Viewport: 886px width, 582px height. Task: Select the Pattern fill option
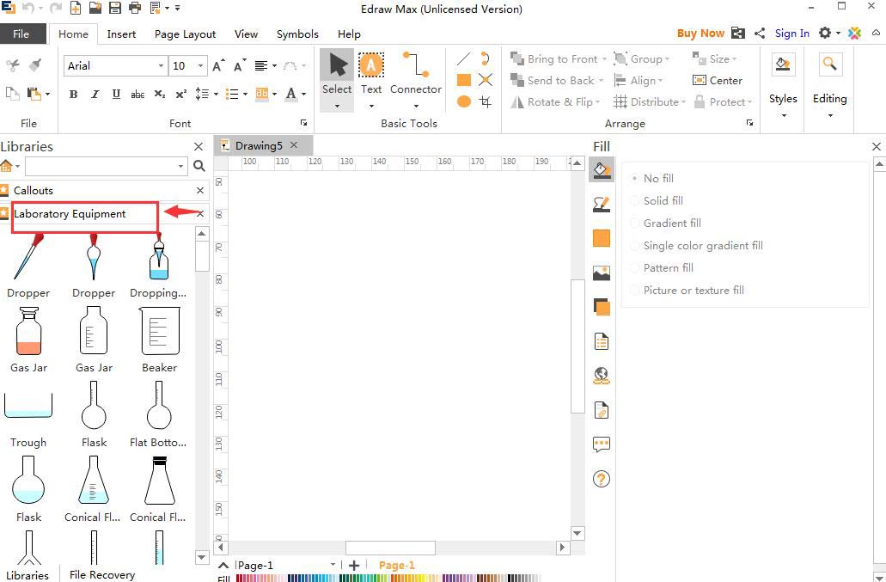[662, 268]
